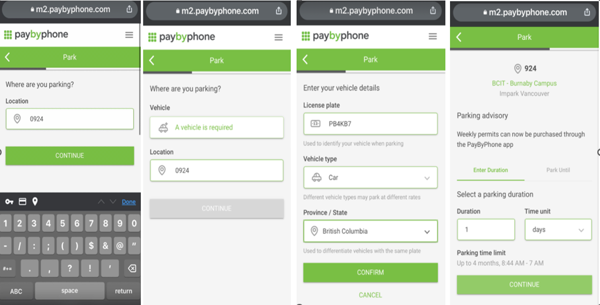Tap the credit card icon above keyboard
The height and width of the screenshot is (305, 600).
click(x=23, y=202)
